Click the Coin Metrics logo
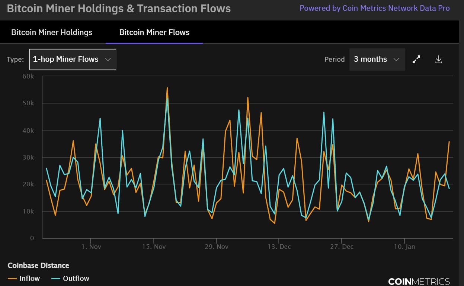464x286 pixels. (x=419, y=281)
